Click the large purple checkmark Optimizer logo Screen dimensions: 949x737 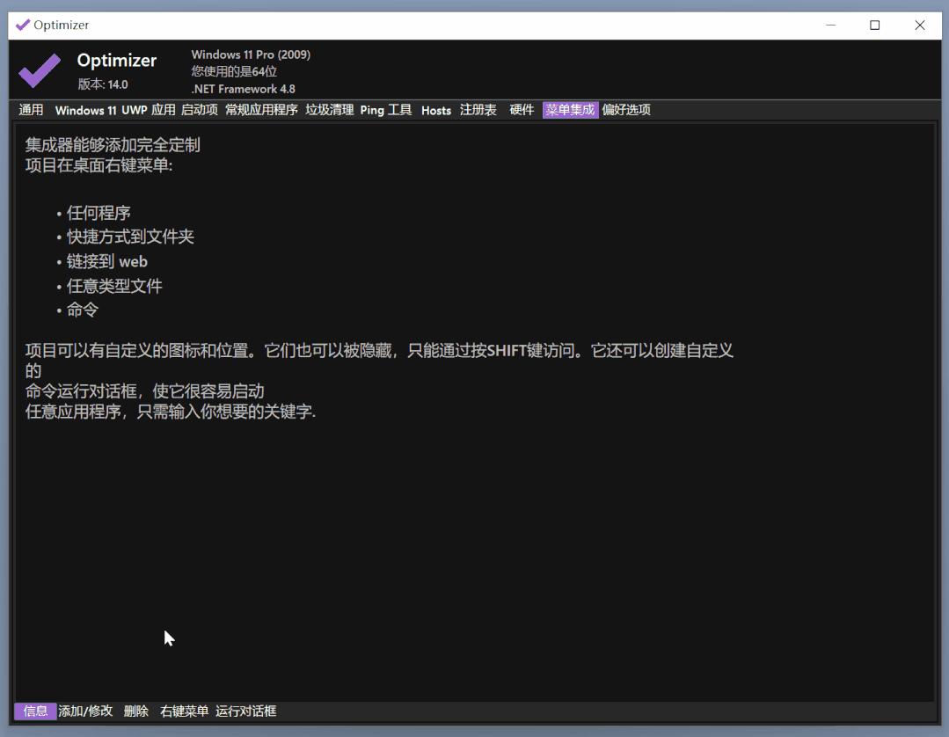click(x=40, y=70)
